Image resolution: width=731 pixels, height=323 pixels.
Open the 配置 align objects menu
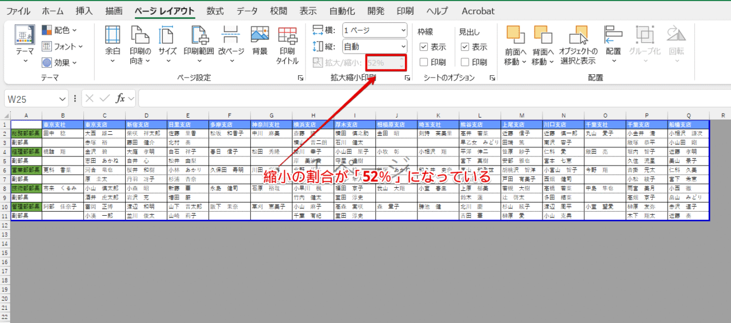[613, 45]
